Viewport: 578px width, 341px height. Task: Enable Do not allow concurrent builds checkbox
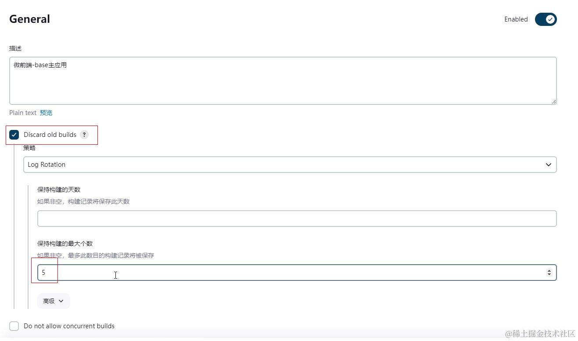coord(14,326)
